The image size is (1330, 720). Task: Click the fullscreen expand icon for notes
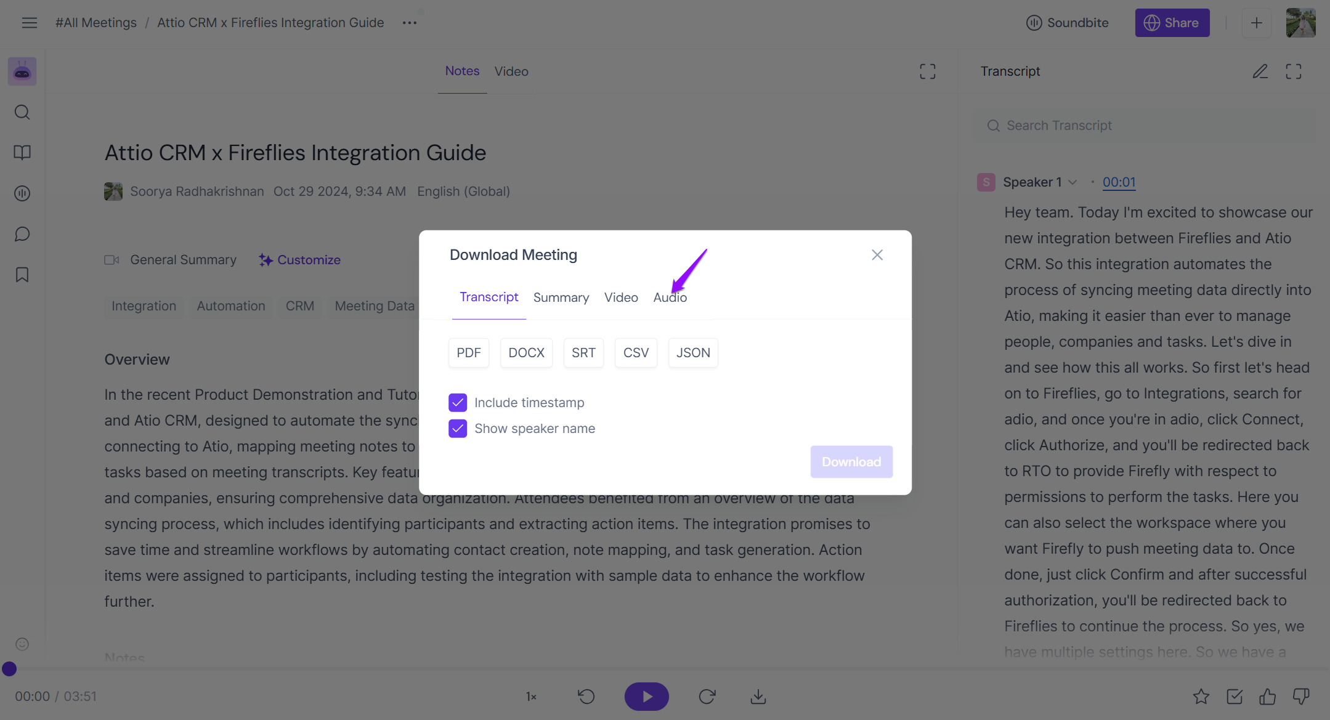point(928,71)
